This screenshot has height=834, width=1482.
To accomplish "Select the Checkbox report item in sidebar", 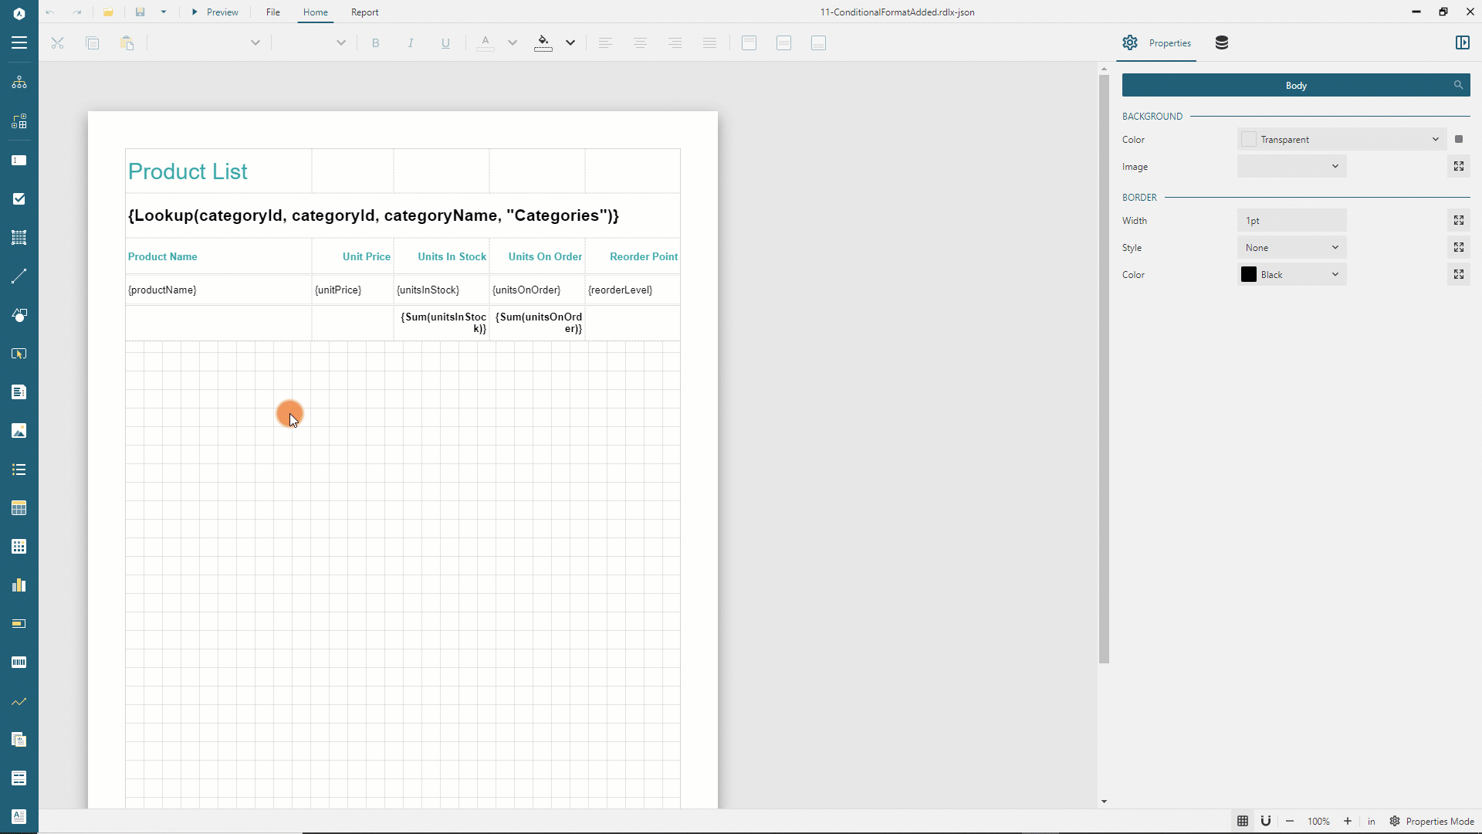I will tap(19, 199).
